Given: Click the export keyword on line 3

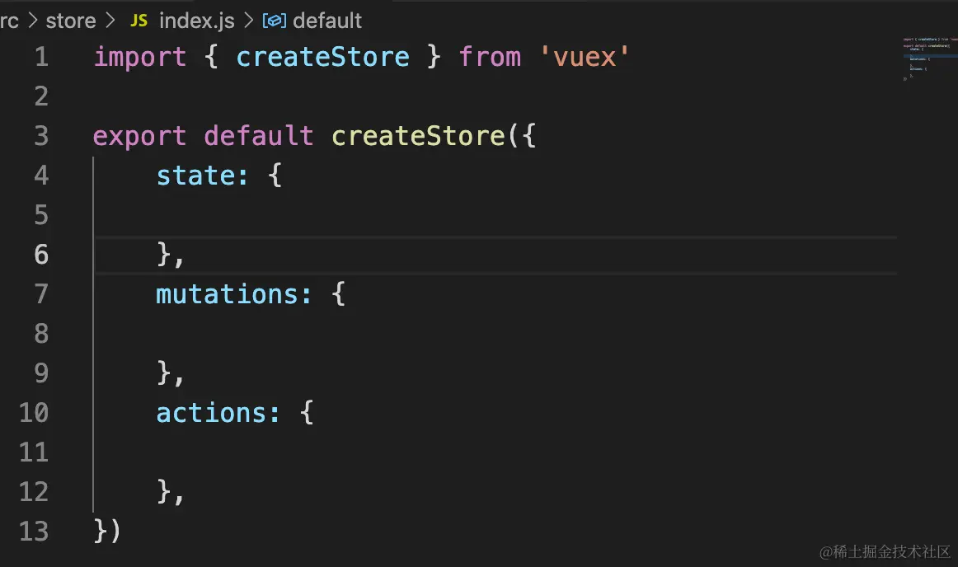Looking at the screenshot, I should point(140,136).
